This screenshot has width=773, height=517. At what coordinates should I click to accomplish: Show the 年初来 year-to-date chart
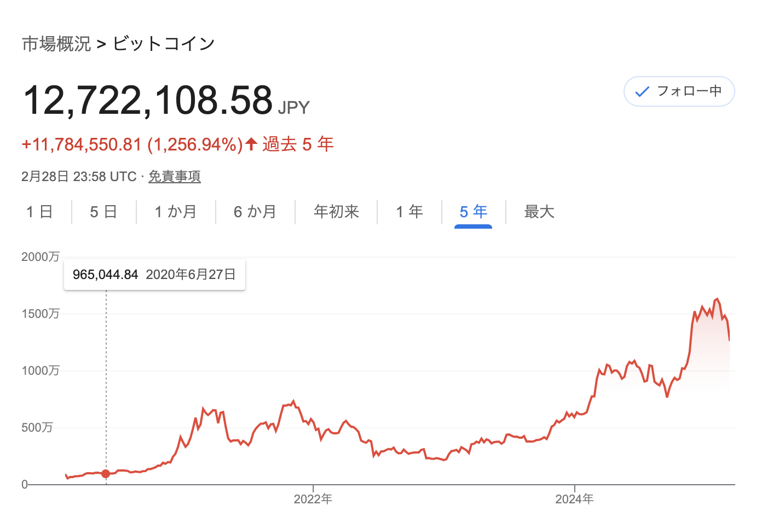(x=336, y=212)
